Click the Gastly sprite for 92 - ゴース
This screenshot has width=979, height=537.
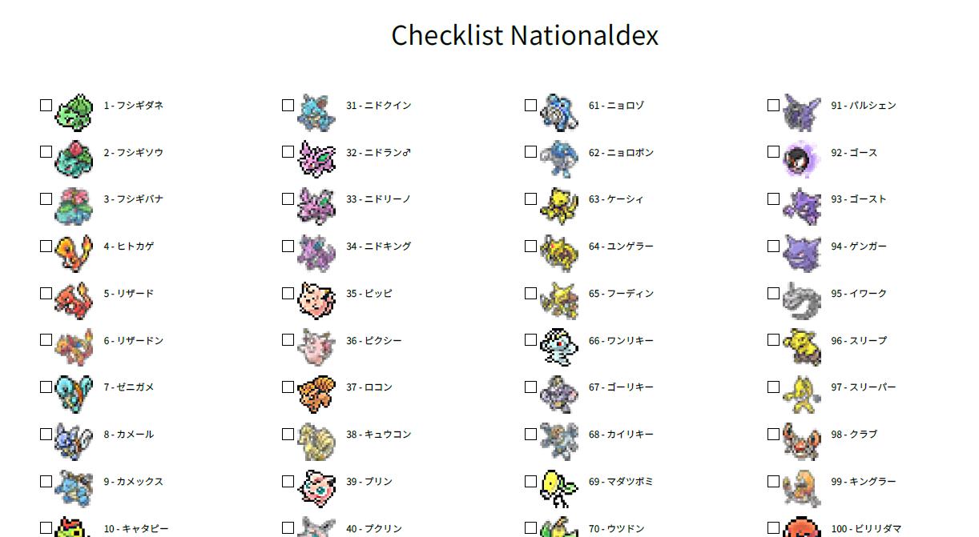point(802,159)
